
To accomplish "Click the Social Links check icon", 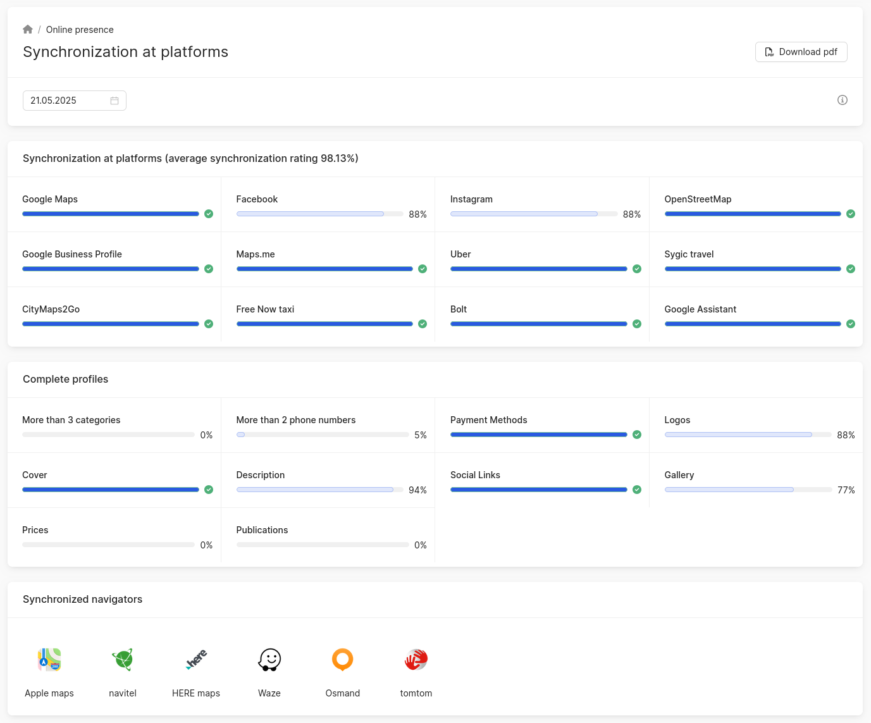I will [637, 490].
